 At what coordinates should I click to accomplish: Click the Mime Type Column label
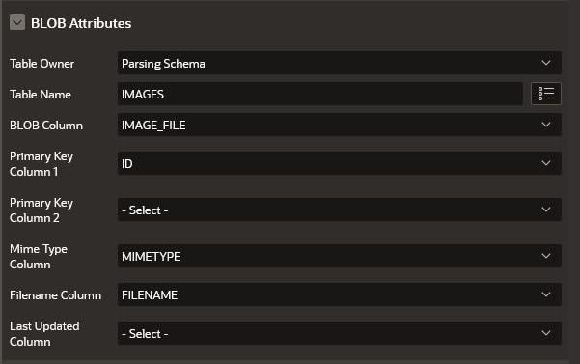tap(39, 257)
